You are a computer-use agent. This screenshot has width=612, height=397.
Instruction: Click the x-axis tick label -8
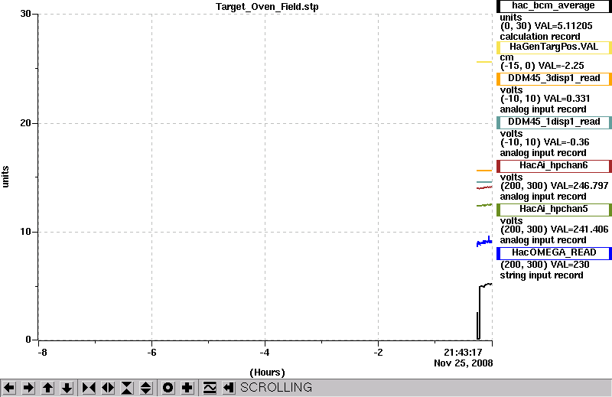coord(42,353)
